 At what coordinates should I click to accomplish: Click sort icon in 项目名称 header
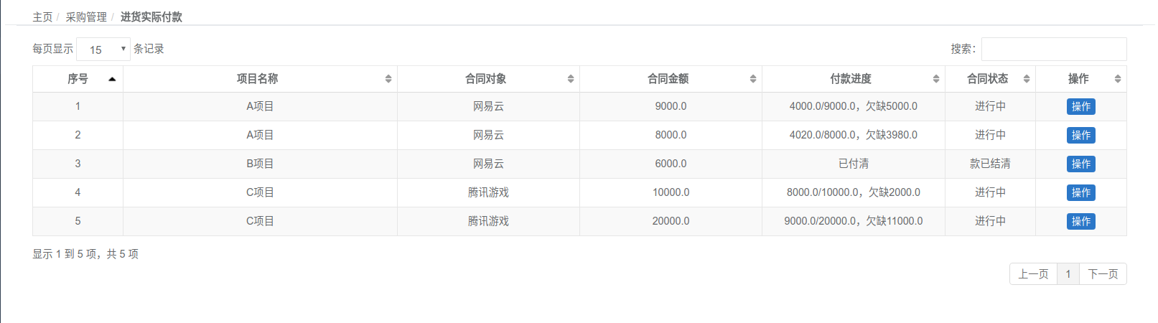388,79
